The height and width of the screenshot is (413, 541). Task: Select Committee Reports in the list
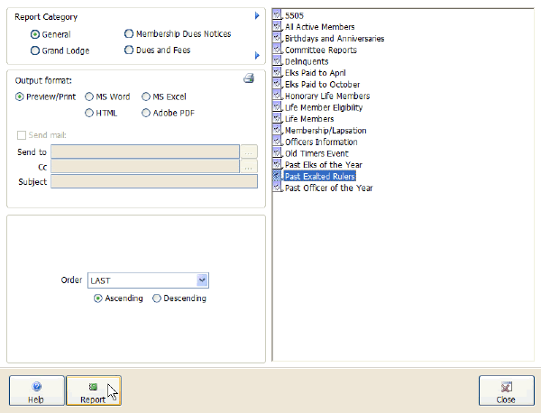pos(320,50)
